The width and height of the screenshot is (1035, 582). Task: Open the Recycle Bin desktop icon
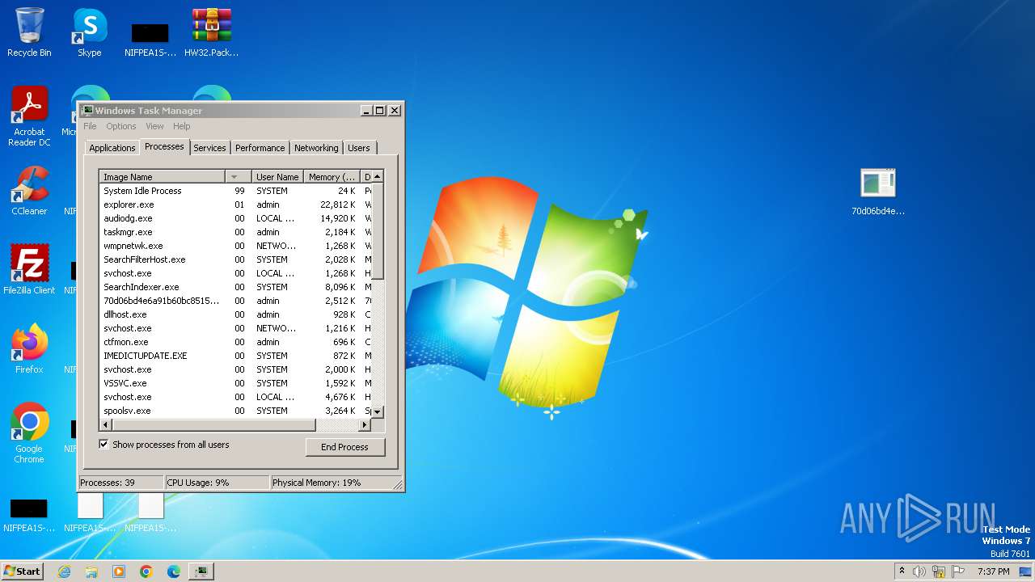29,32
